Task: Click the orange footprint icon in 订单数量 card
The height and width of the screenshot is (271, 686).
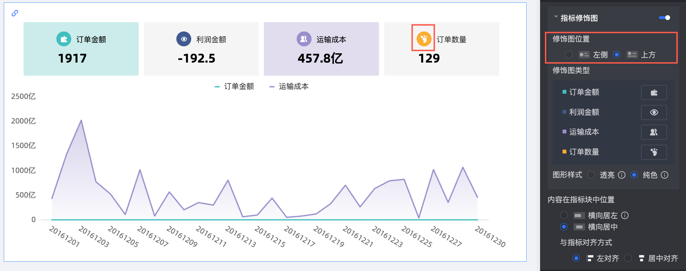Action: (424, 39)
